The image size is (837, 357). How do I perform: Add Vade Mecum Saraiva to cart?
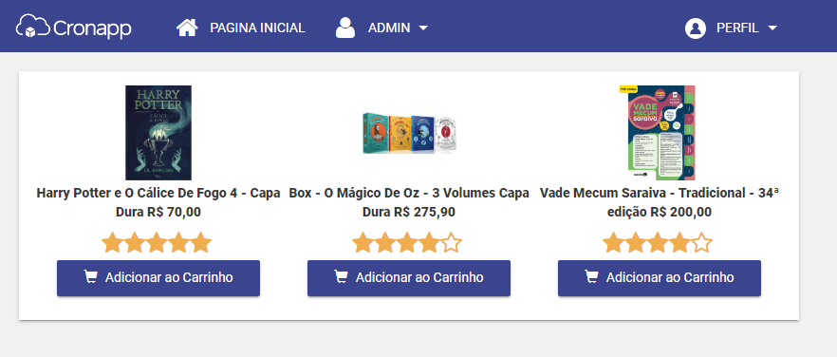(660, 278)
